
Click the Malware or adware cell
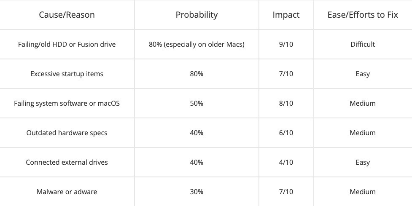point(67,192)
